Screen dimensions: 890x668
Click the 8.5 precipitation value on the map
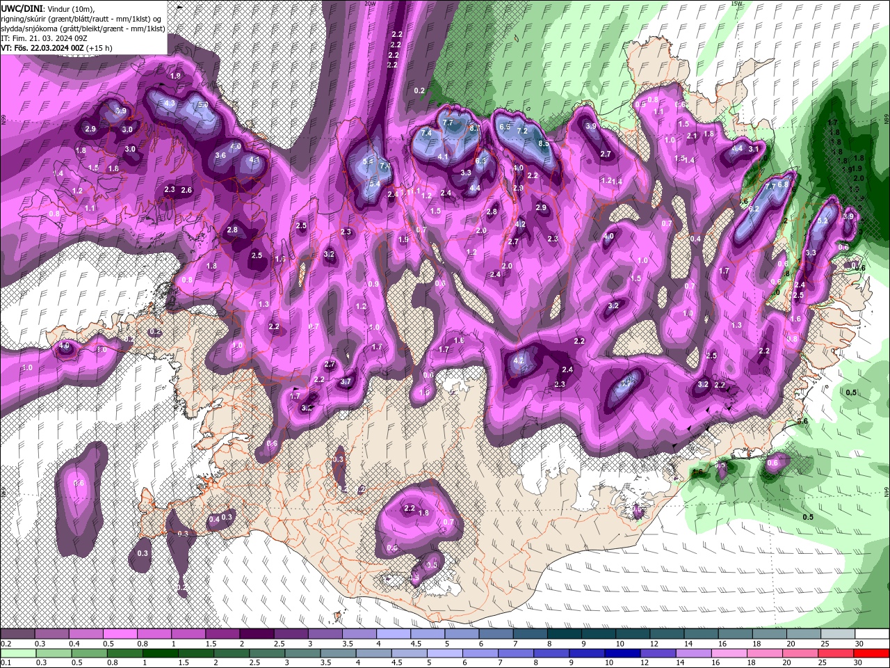coord(544,143)
